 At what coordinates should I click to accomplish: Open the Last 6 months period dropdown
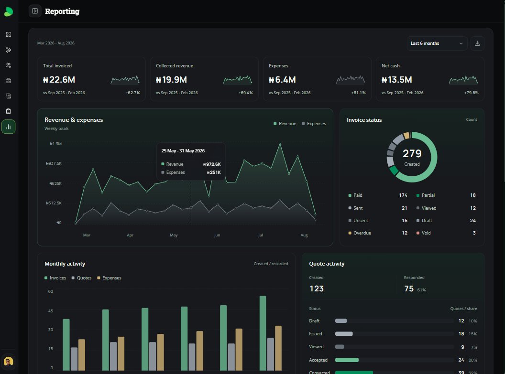click(437, 43)
